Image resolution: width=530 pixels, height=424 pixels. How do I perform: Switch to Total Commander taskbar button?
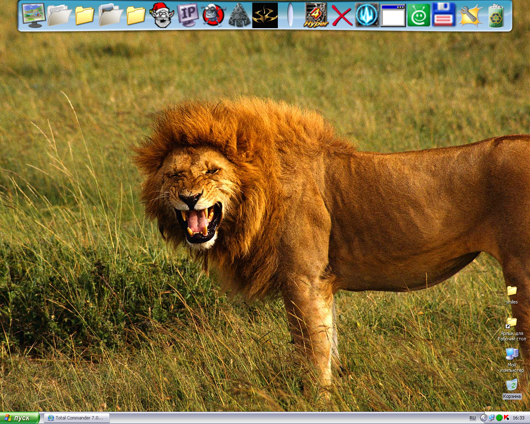77,418
